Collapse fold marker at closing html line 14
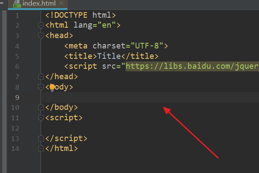259x173 pixels. click(41, 148)
